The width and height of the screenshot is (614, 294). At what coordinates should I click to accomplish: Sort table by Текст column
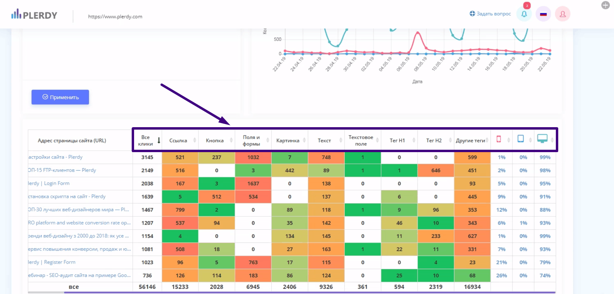click(327, 141)
